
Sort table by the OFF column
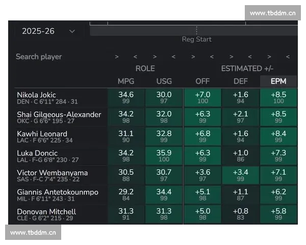point(202,81)
